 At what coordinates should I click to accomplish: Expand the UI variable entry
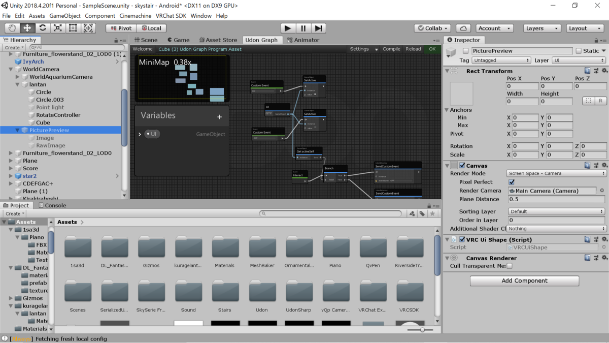point(140,134)
